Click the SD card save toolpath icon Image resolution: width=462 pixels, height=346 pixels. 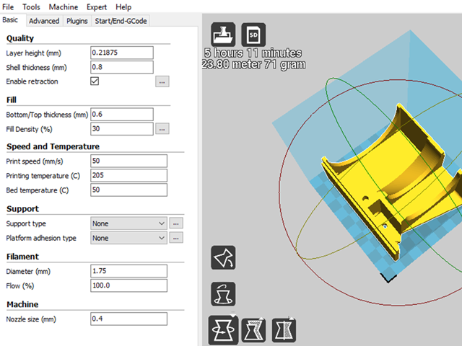point(253,35)
